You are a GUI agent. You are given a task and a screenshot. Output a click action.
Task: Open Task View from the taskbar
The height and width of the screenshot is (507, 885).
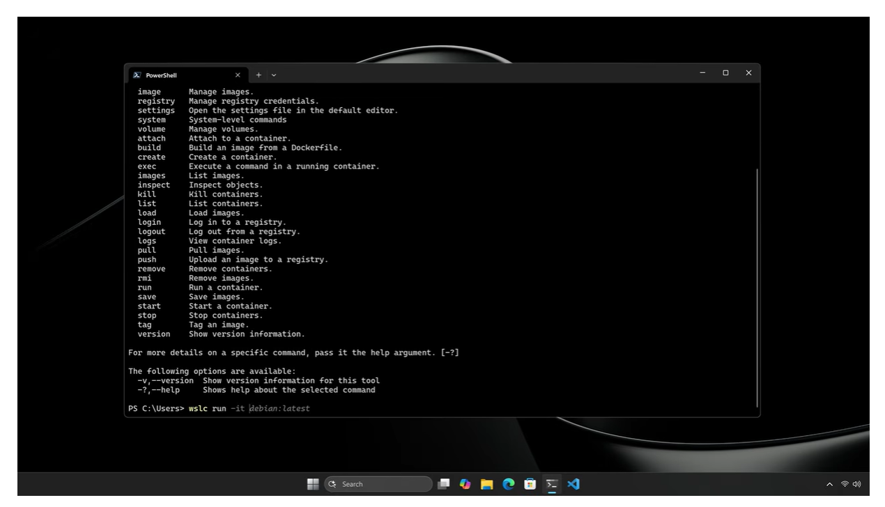444,484
